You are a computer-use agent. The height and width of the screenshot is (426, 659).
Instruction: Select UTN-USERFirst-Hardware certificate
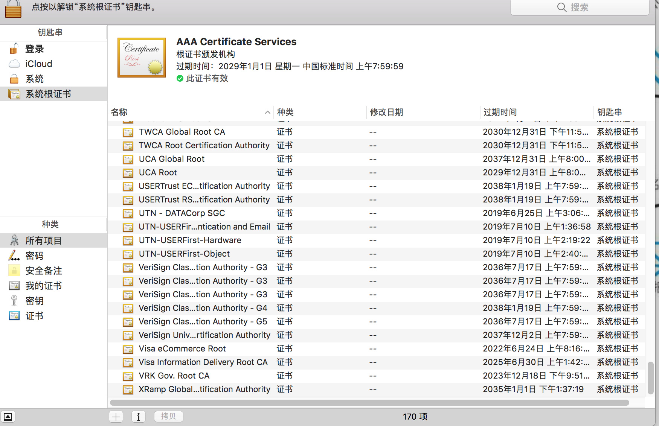click(x=376, y=240)
